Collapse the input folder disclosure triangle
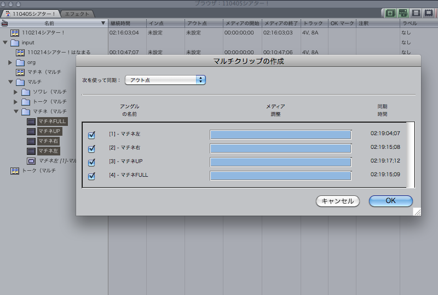 5,43
